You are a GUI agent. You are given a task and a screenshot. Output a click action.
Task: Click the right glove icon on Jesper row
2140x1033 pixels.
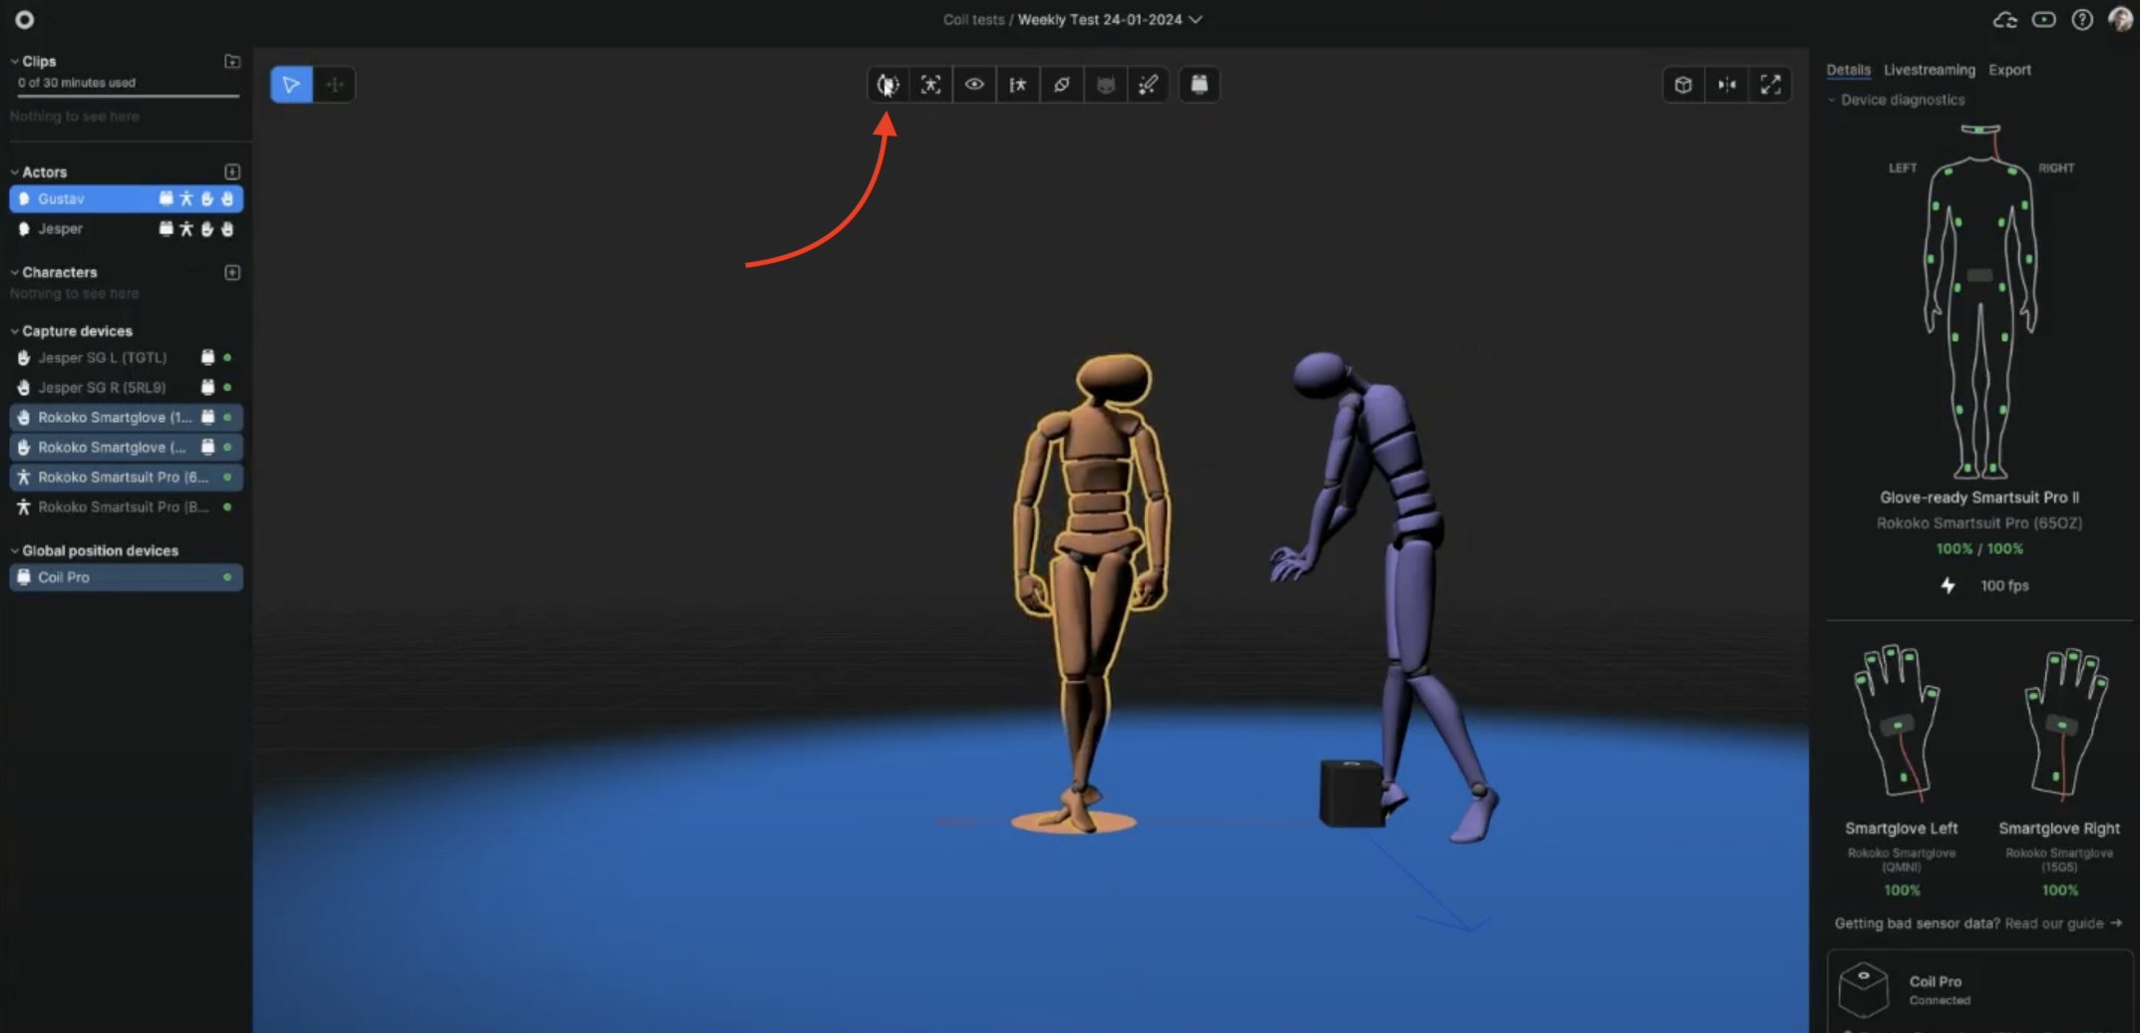[x=227, y=228]
